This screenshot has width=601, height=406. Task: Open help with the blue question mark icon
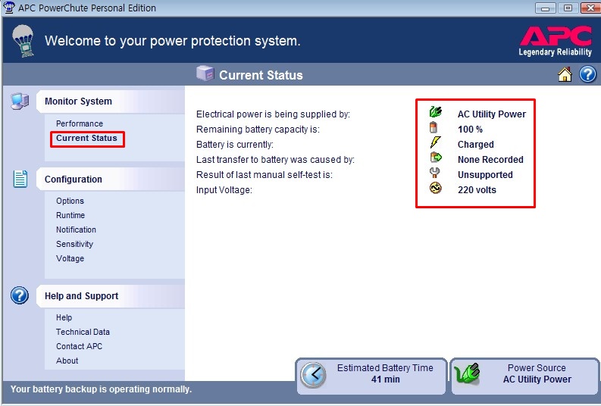[x=587, y=74]
